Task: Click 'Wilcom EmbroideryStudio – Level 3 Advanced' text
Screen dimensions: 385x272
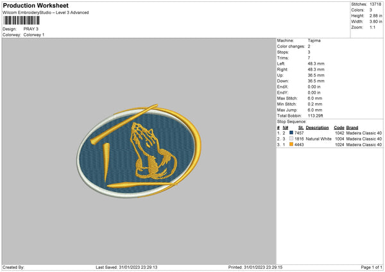Action: point(46,13)
